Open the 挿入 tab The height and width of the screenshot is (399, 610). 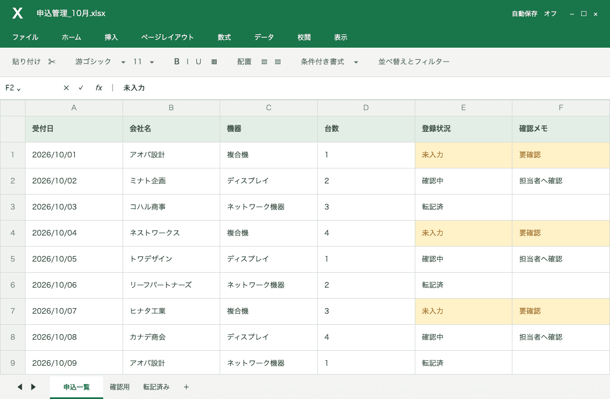click(x=111, y=37)
